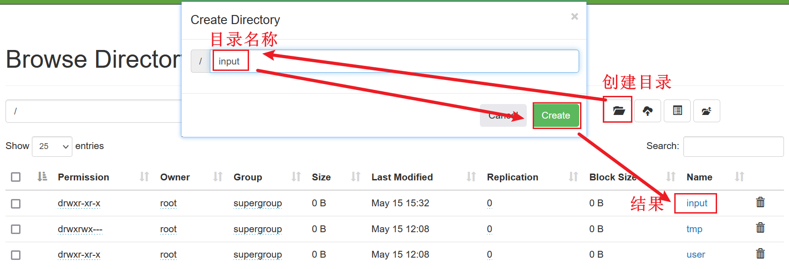Delete the tmp directory with trash icon
Viewport: 789px width, 269px height.
[x=760, y=228]
